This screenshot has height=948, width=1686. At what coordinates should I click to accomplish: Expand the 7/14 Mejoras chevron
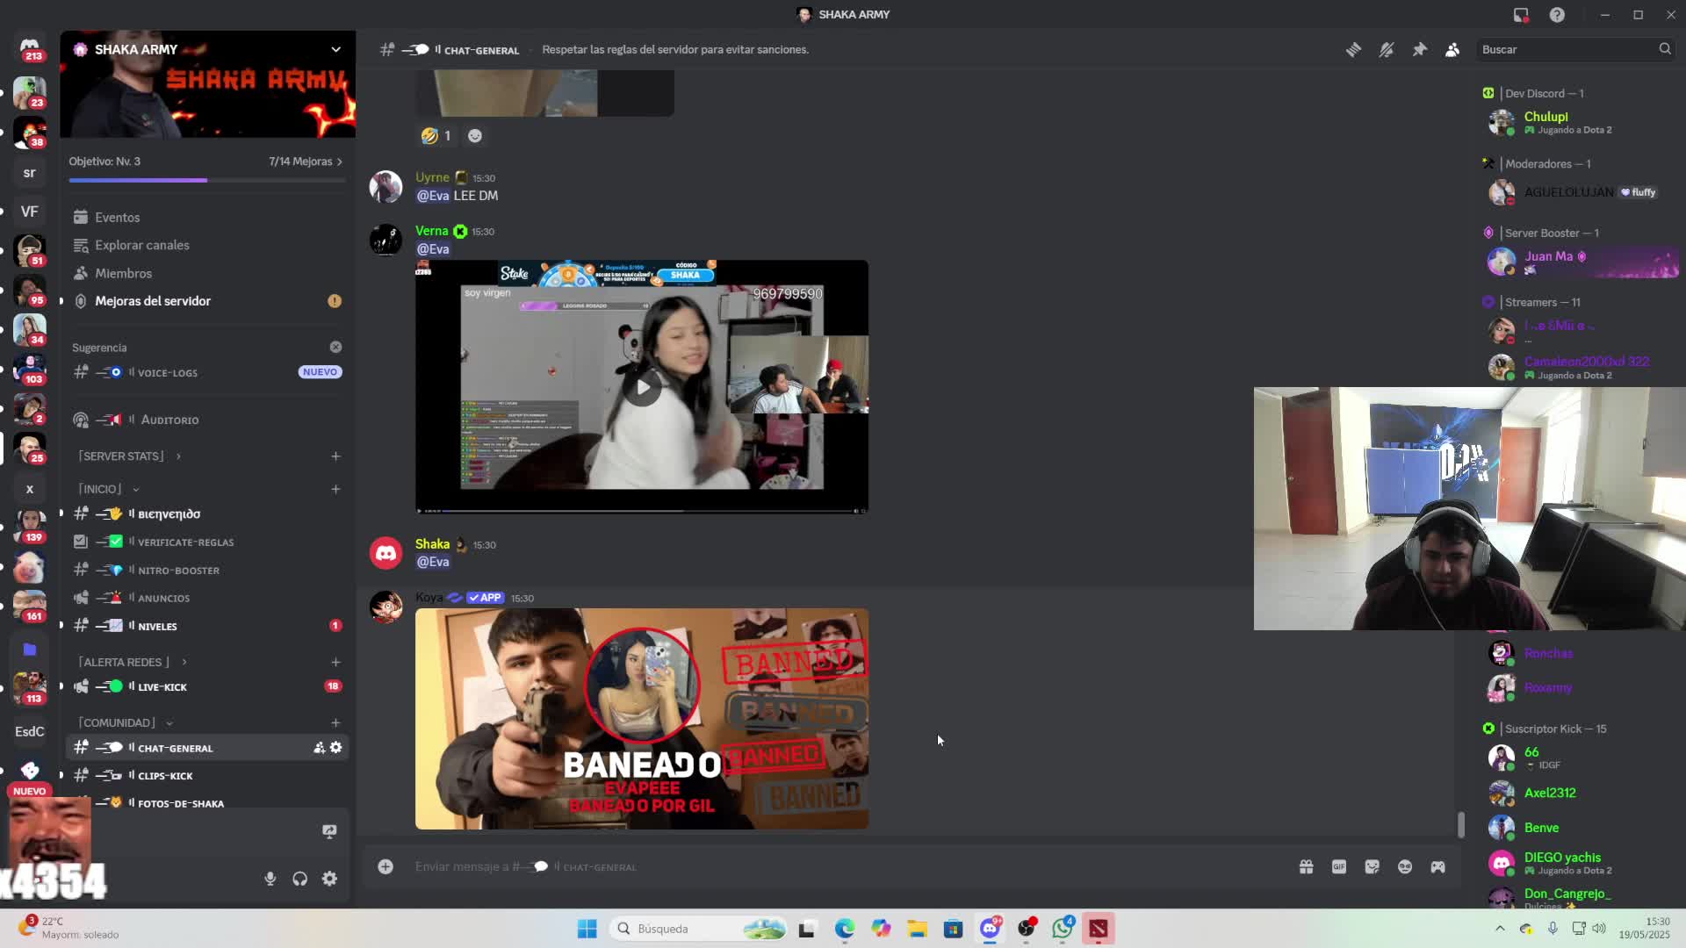click(339, 162)
